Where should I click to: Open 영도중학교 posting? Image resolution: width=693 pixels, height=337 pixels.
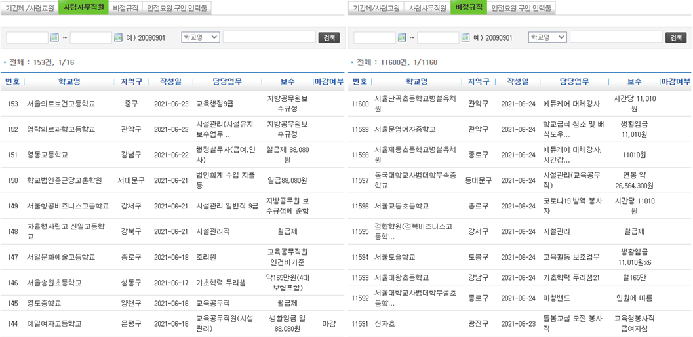click(x=44, y=304)
